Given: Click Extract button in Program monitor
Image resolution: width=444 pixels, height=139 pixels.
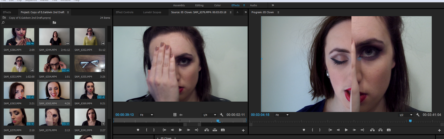Looking at the screenshot, I should point(380,130).
